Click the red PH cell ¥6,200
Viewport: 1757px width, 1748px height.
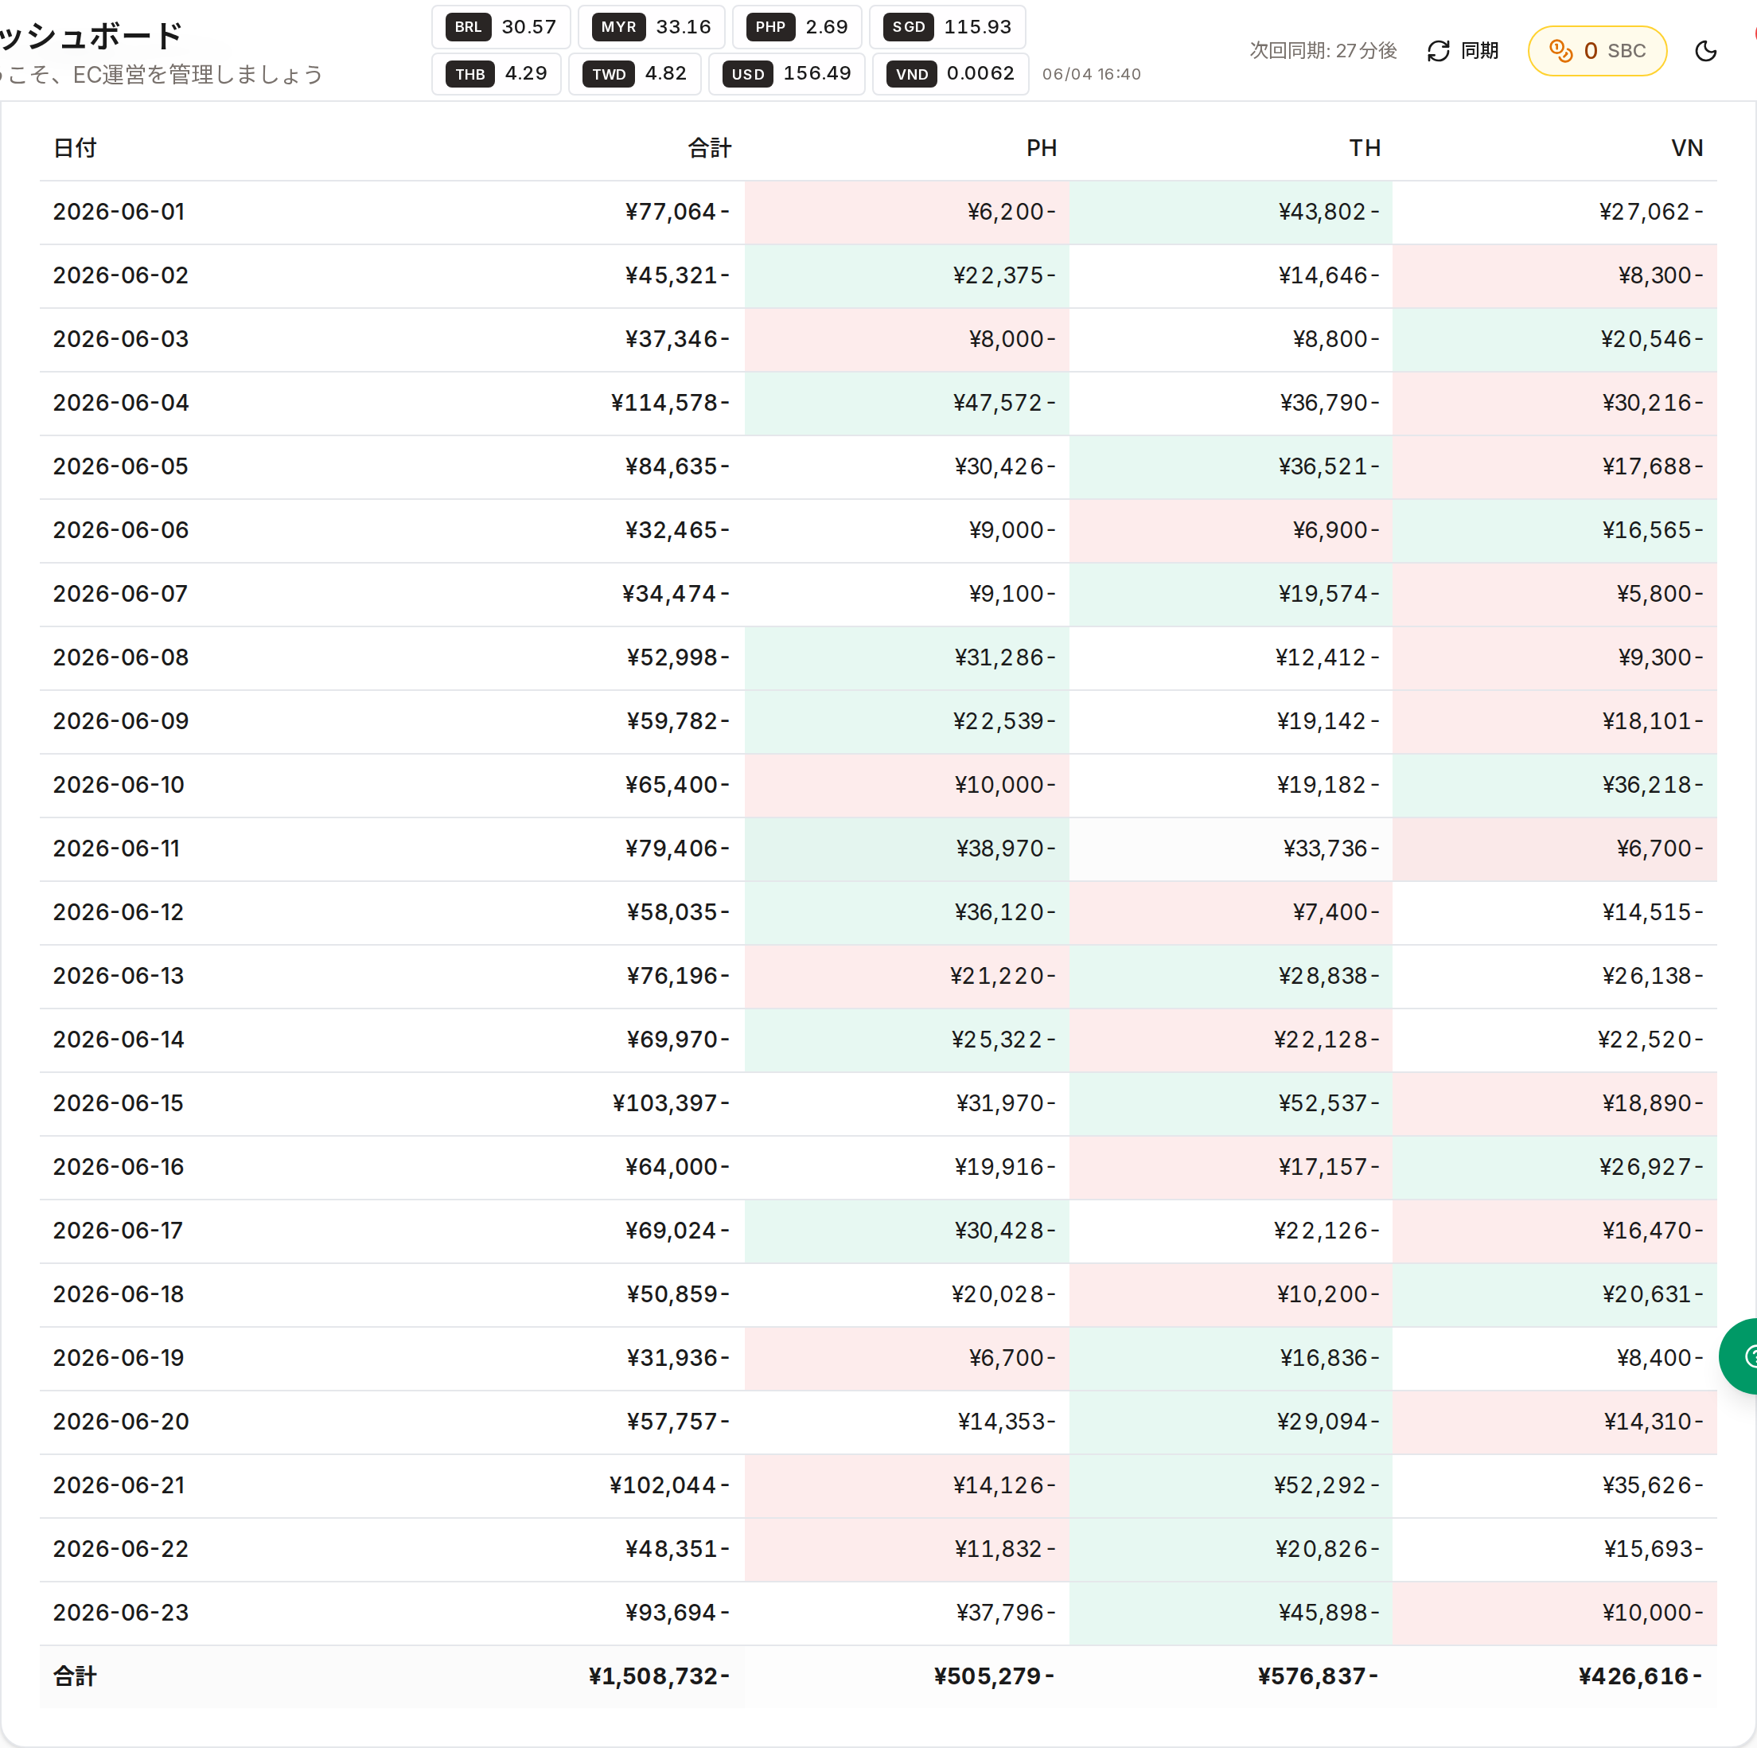pos(906,212)
